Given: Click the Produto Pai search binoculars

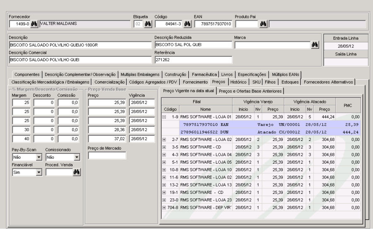Looking at the screenshot, I should coord(263,24).
